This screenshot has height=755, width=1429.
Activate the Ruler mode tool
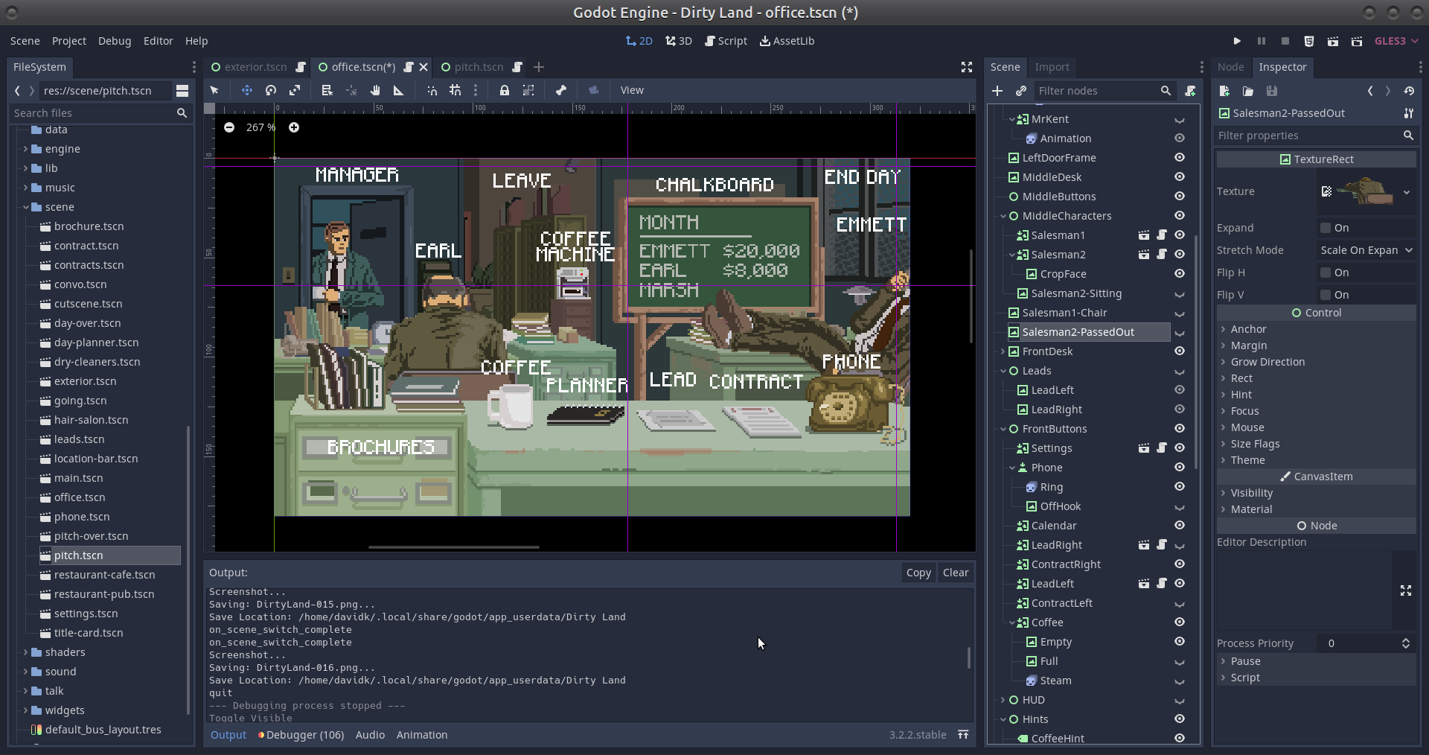398,90
